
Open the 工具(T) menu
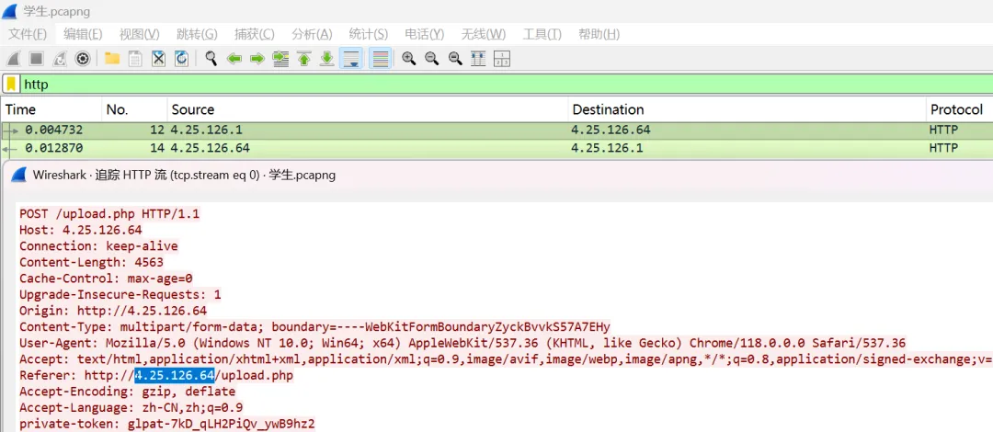(542, 34)
